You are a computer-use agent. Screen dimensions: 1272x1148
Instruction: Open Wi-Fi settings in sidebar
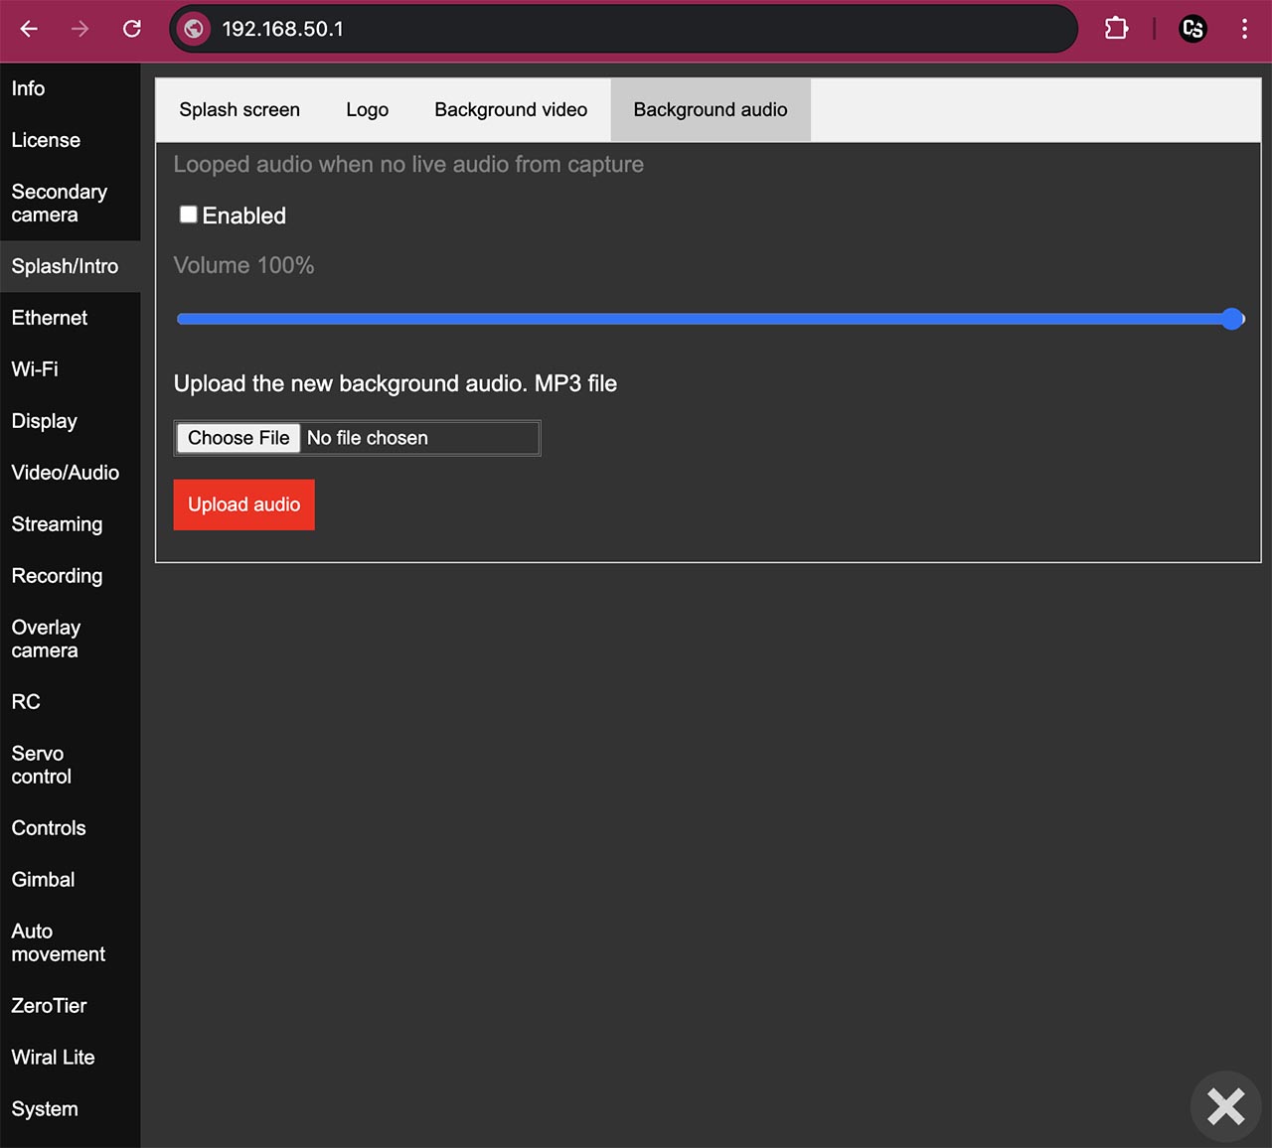[x=70, y=369]
